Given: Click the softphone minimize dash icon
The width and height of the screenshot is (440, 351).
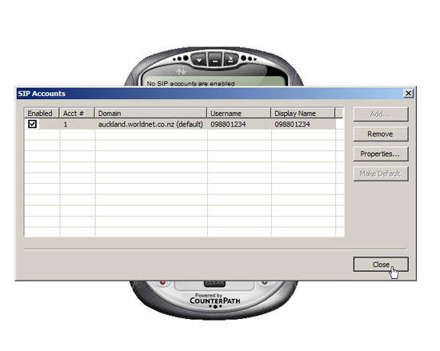Looking at the screenshot, I should click(215, 60).
